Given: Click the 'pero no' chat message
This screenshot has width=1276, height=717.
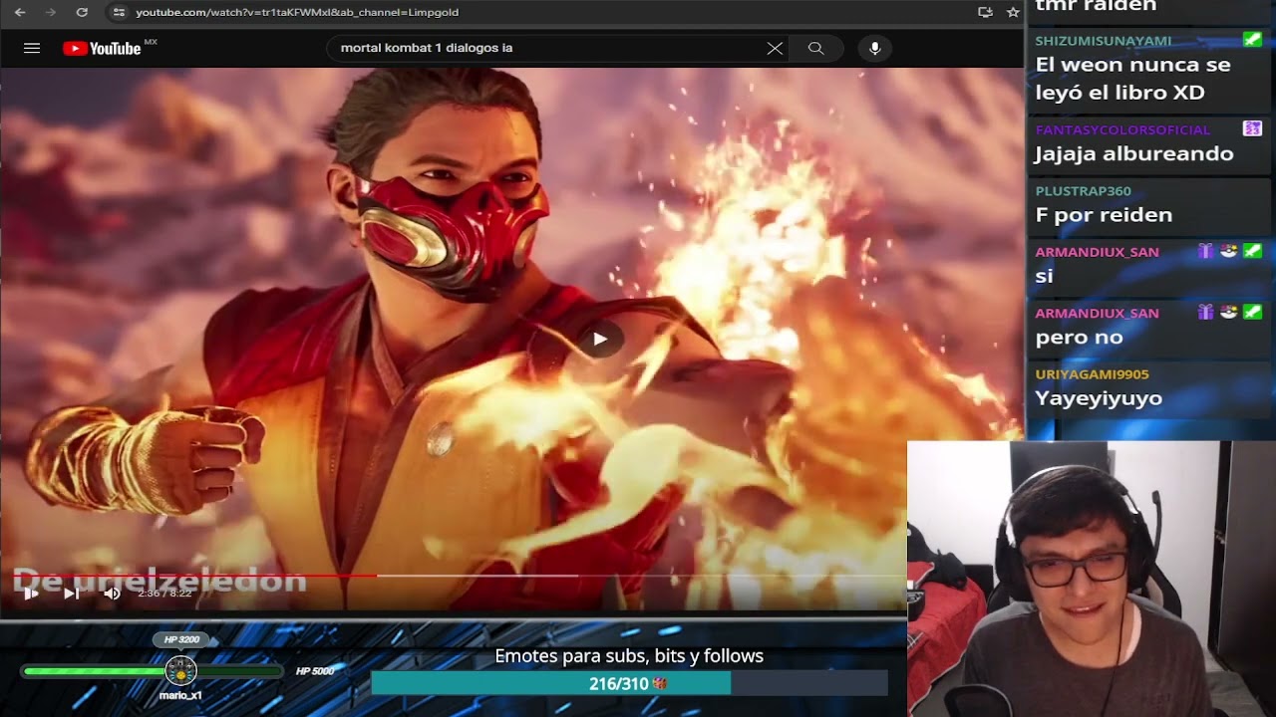Looking at the screenshot, I should pos(1079,337).
